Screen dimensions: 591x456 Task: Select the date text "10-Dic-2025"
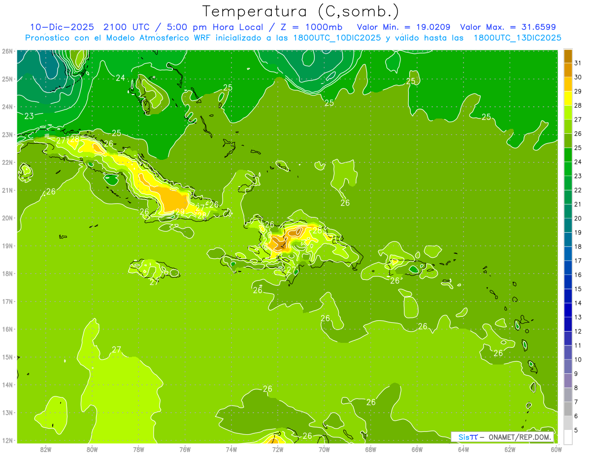(62, 27)
